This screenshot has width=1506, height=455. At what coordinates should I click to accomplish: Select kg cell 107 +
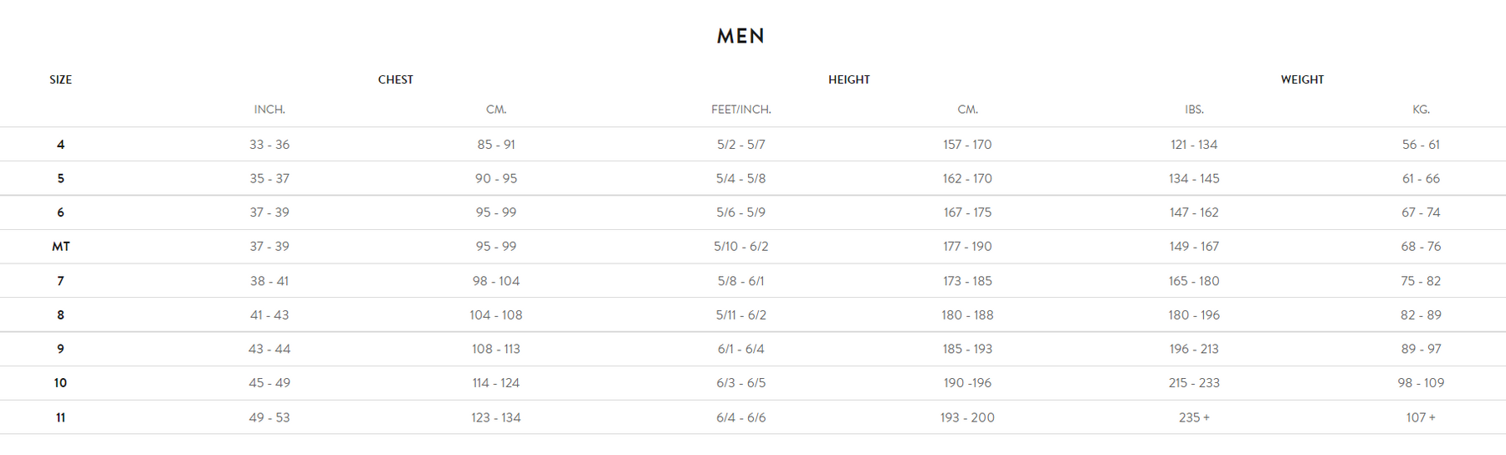[x=1421, y=417]
